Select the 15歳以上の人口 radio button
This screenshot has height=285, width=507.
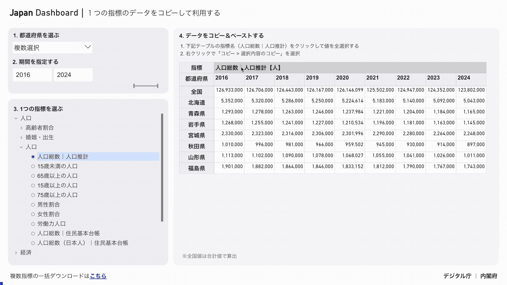pyautogui.click(x=33, y=186)
